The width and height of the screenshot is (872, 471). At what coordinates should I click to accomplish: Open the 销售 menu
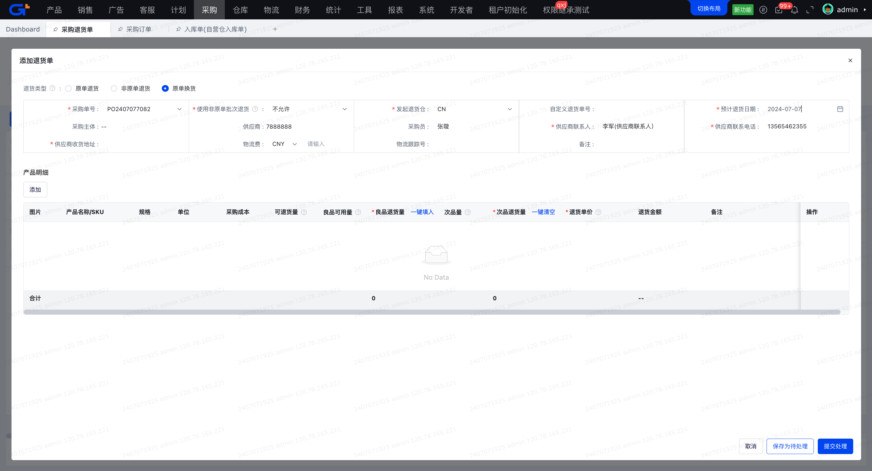click(x=85, y=10)
